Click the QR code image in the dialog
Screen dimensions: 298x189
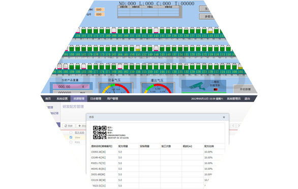[x=100, y=132]
